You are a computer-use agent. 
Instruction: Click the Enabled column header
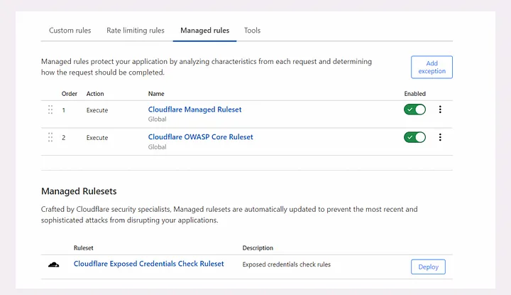414,94
